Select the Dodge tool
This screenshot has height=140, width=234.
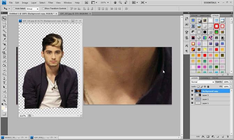click(x=4, y=74)
